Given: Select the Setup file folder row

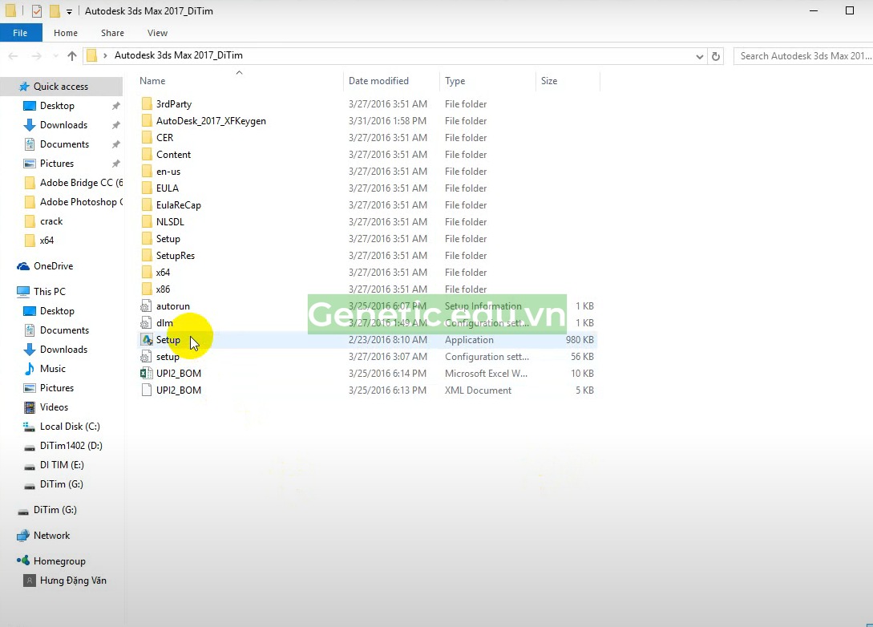Looking at the screenshot, I should click(x=367, y=239).
